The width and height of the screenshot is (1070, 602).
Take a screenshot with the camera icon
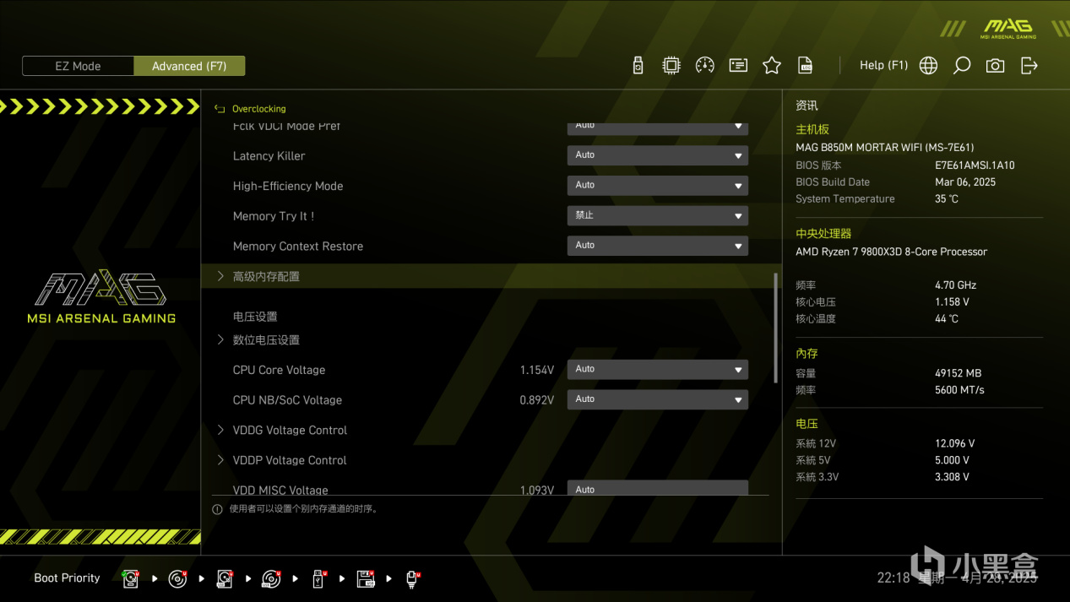click(x=996, y=65)
